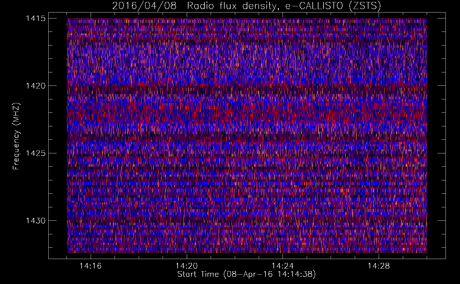Click the plot title '2016/04/08 Radio flux density, e-CALLISTO (ZSTS)'

point(246,6)
